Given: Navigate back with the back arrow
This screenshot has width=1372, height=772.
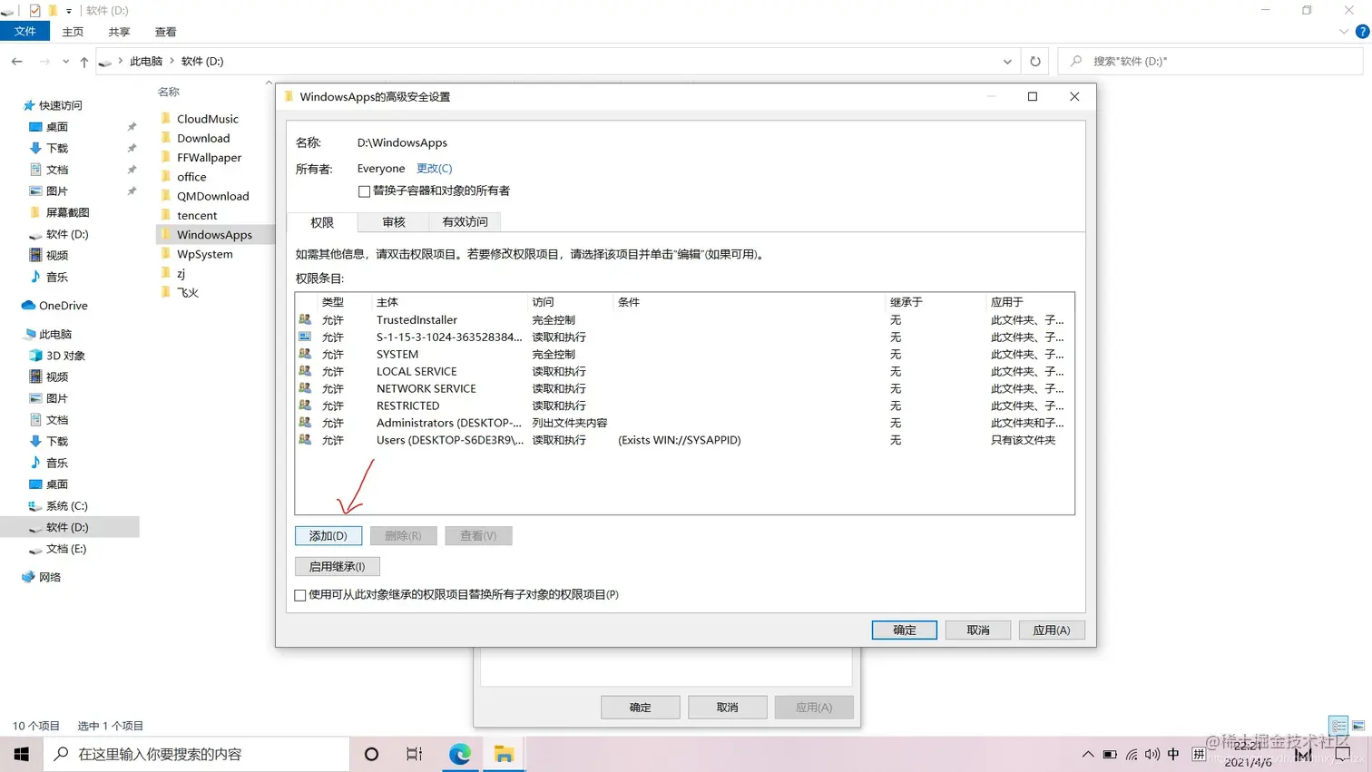Looking at the screenshot, I should (16, 61).
